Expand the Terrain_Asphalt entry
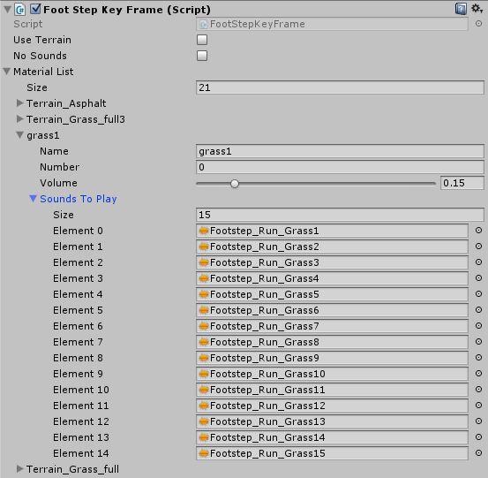The image size is (488, 478). (x=19, y=102)
